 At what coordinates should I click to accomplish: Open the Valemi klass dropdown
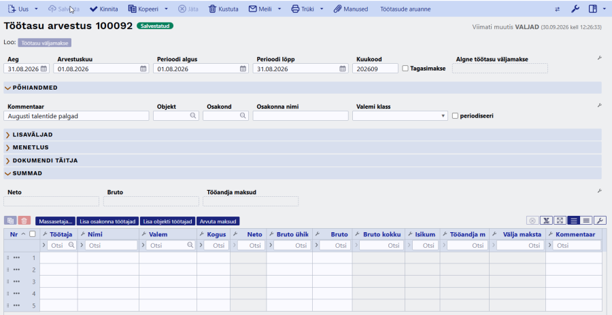click(x=400, y=115)
